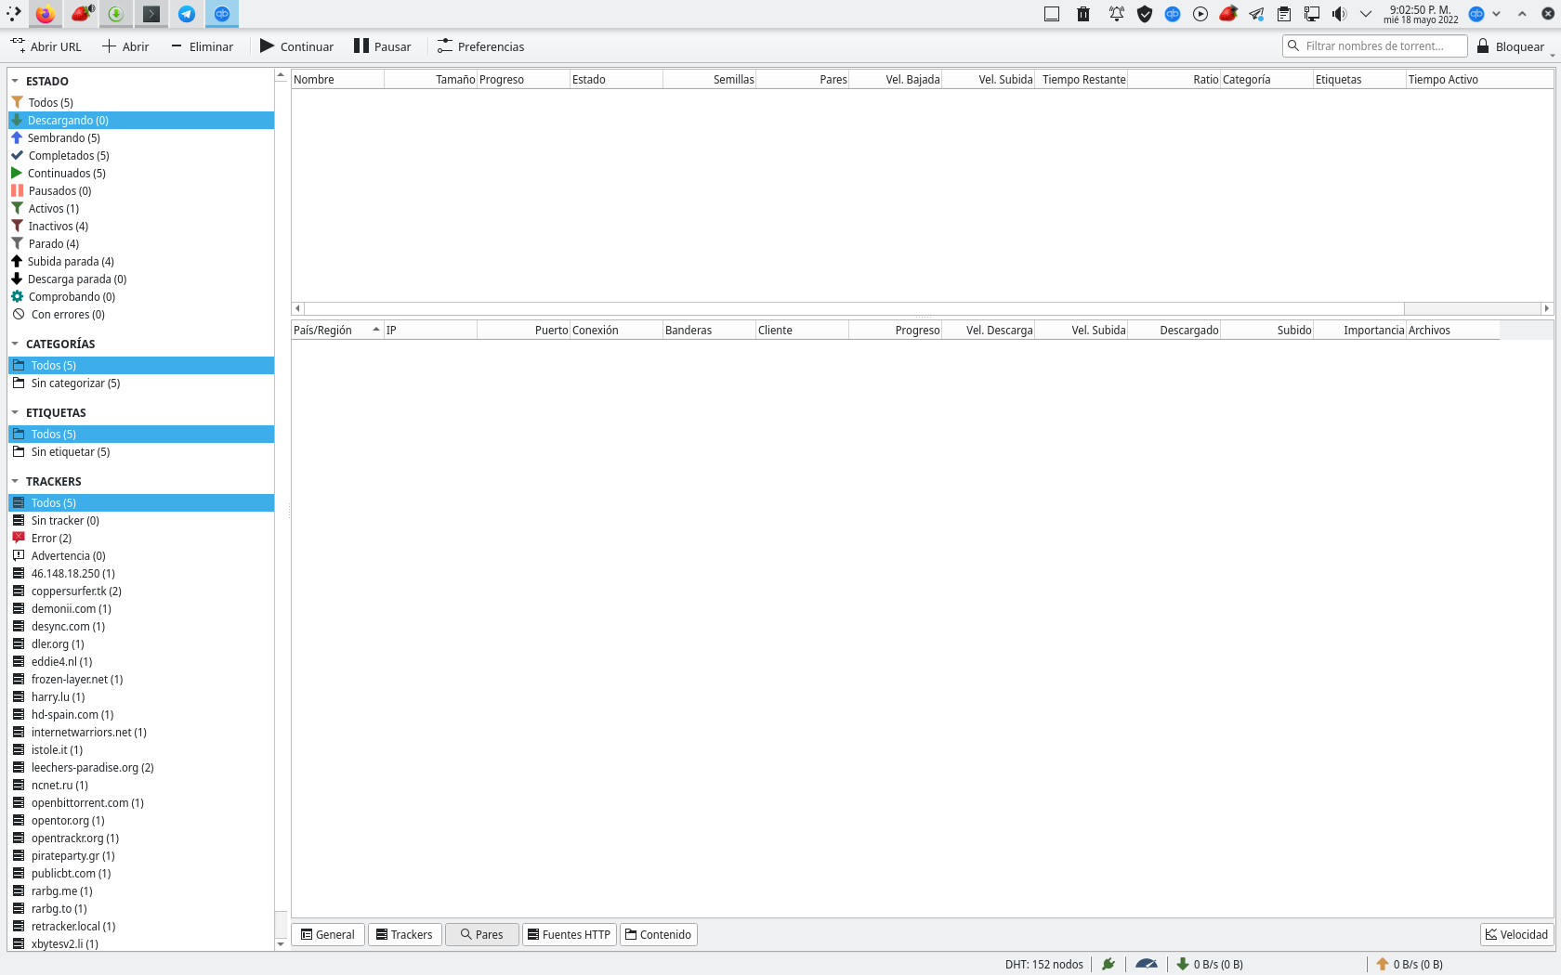
Task: Click the qBittorrent tray icon
Action: (1173, 14)
